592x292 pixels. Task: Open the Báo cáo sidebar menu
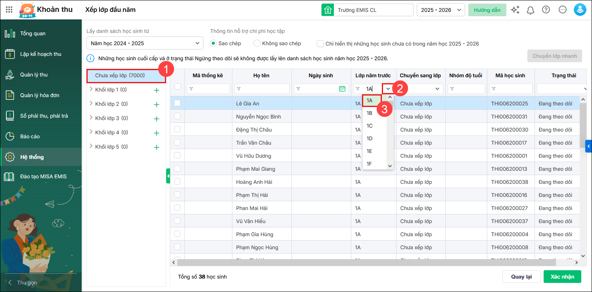(x=30, y=136)
